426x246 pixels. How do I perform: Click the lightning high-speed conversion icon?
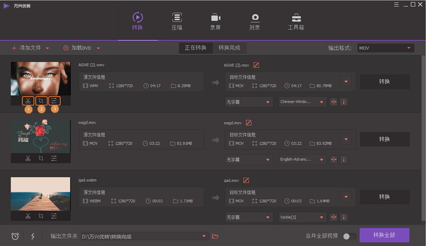coord(33,236)
